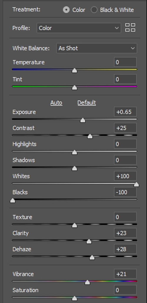Click the Texture slider thumb
The width and height of the screenshot is (147, 303).
click(x=75, y=225)
